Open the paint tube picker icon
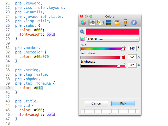 coord(125,23)
